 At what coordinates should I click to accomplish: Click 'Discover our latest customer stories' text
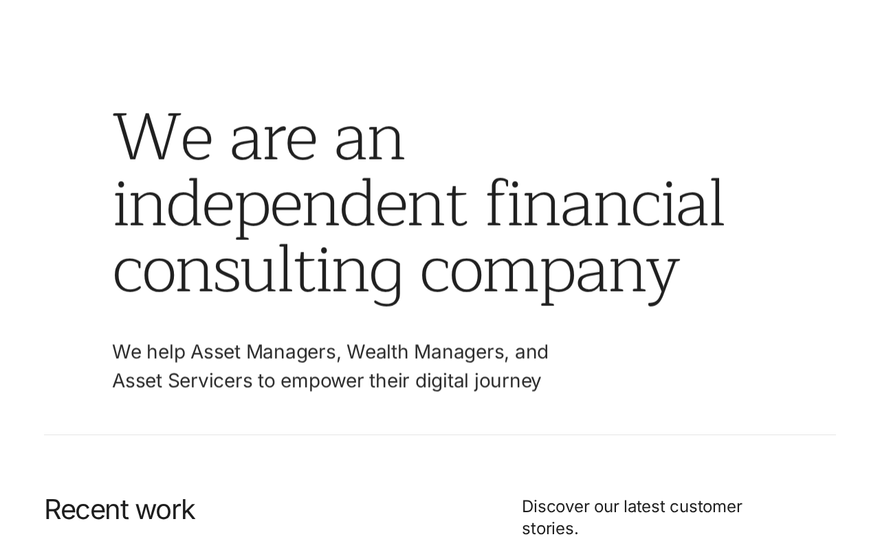click(632, 518)
